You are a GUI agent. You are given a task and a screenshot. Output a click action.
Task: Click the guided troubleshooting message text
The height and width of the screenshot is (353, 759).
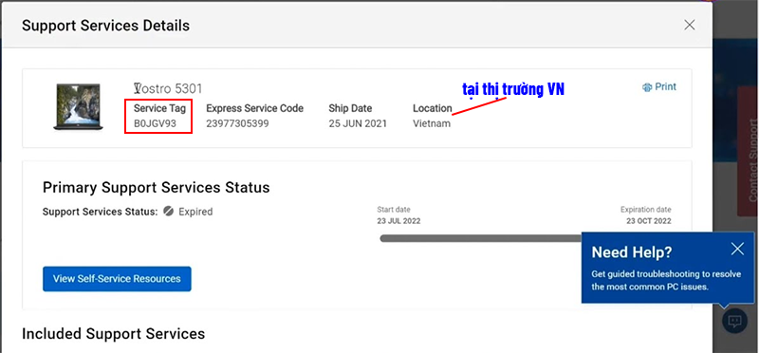(x=666, y=280)
